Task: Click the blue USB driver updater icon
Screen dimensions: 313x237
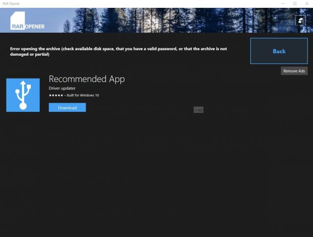Action: point(23,95)
